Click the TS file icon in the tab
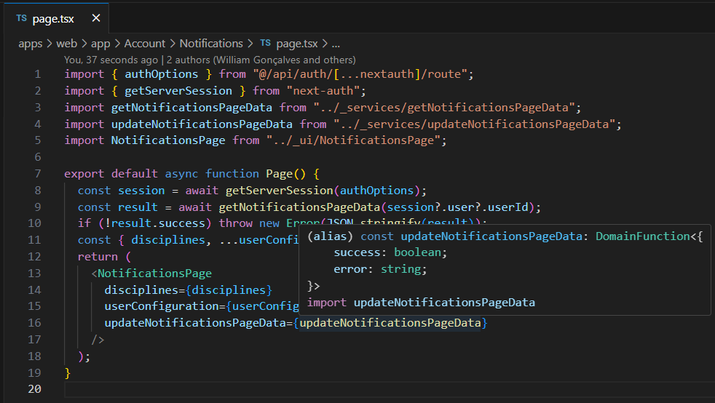The height and width of the screenshot is (403, 715). click(21, 18)
